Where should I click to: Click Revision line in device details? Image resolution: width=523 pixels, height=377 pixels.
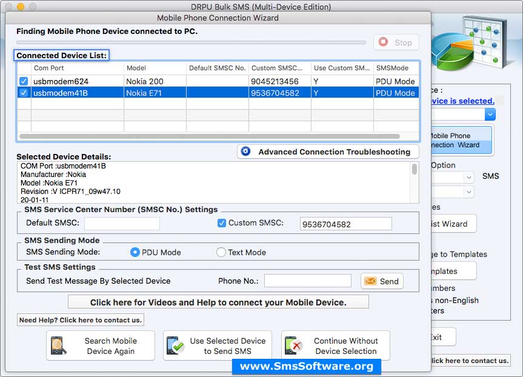click(70, 192)
